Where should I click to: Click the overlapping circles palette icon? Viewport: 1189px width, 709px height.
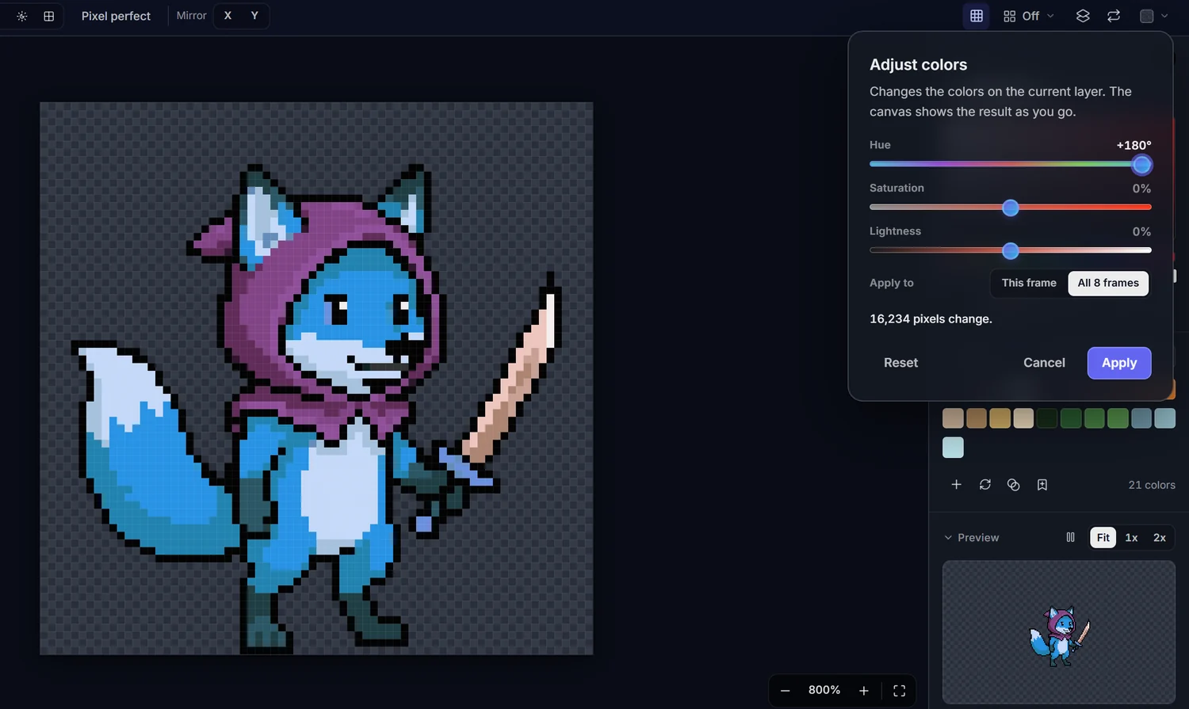[1014, 485]
